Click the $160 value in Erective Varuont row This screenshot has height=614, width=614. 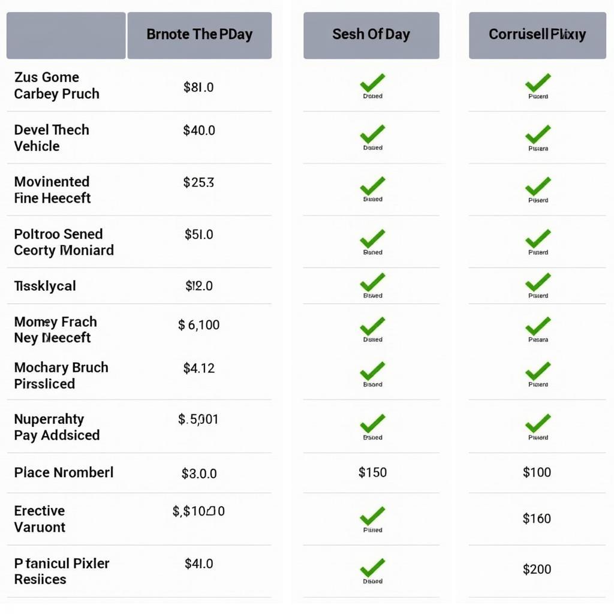pos(537,519)
